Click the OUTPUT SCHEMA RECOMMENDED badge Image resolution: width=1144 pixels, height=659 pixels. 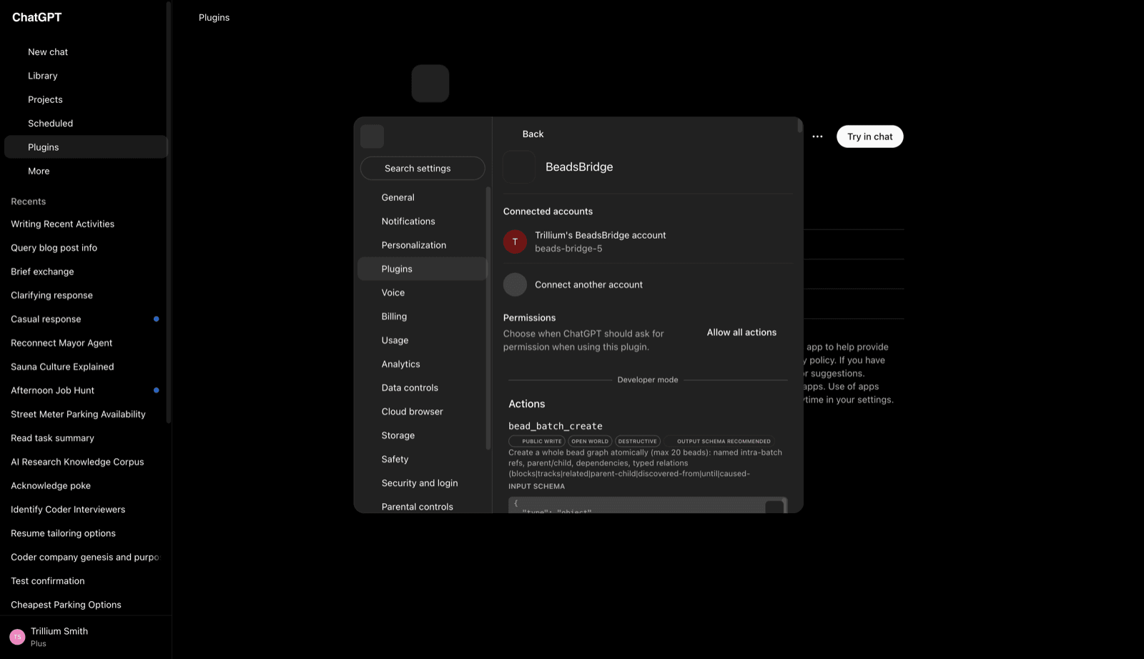coord(719,441)
